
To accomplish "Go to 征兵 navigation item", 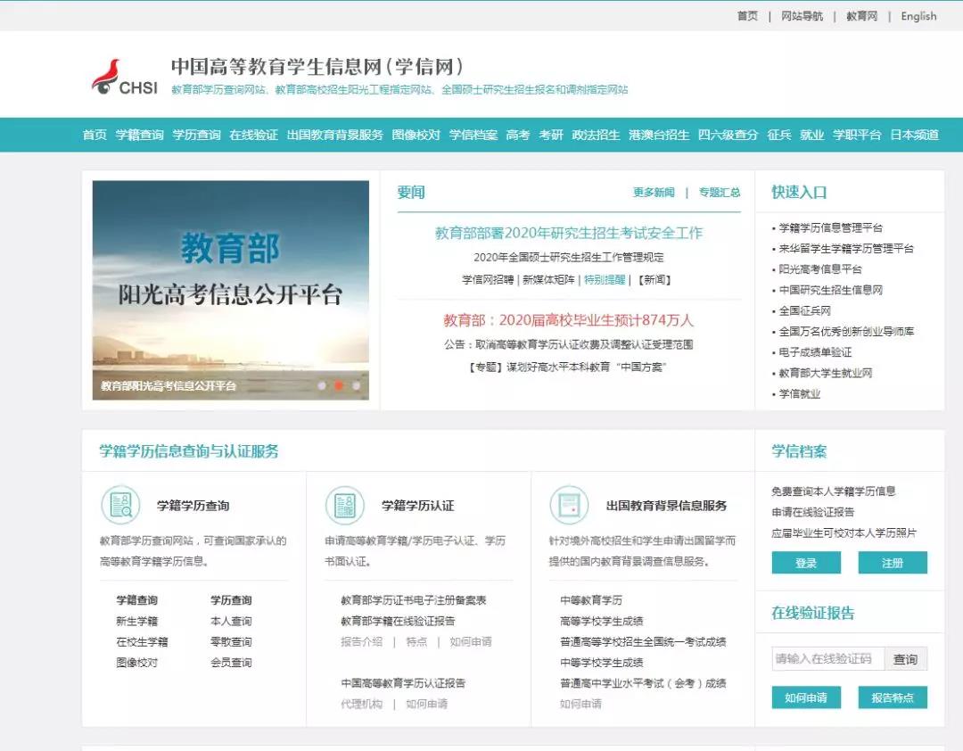I will click(x=779, y=135).
